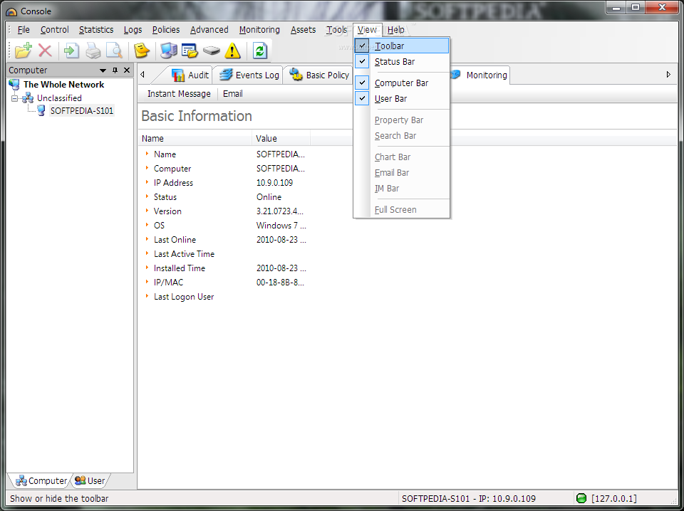The width and height of the screenshot is (684, 511).
Task: Close the Computer panel
Action: (x=127, y=70)
